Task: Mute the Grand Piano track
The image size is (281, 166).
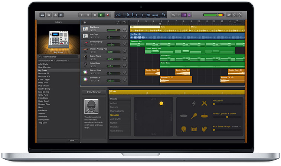Action: coord(91,59)
